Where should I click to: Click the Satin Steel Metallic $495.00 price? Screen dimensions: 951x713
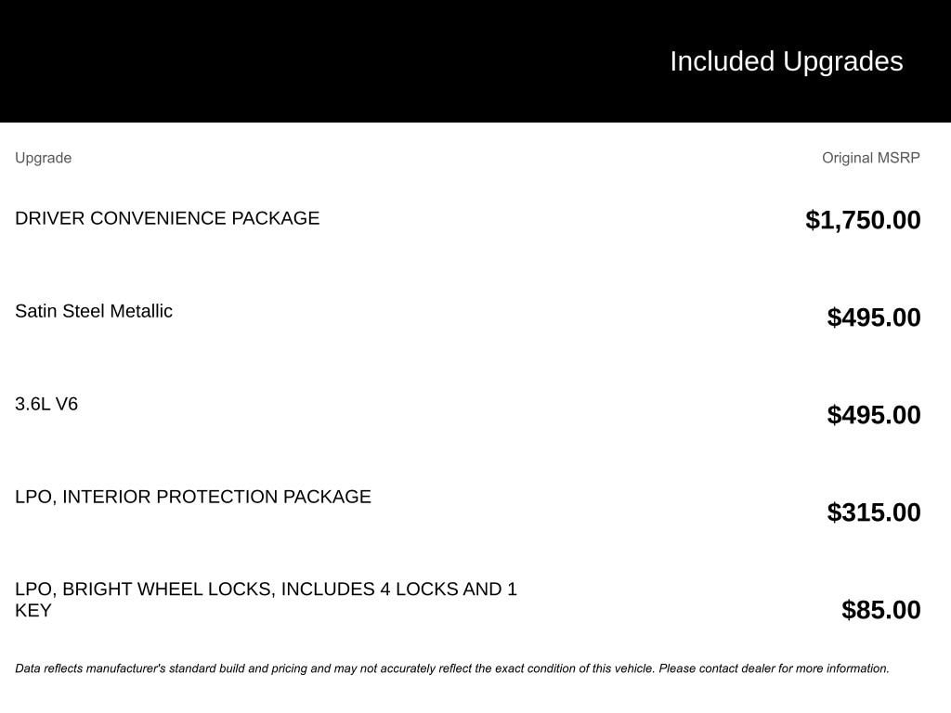coord(874,318)
